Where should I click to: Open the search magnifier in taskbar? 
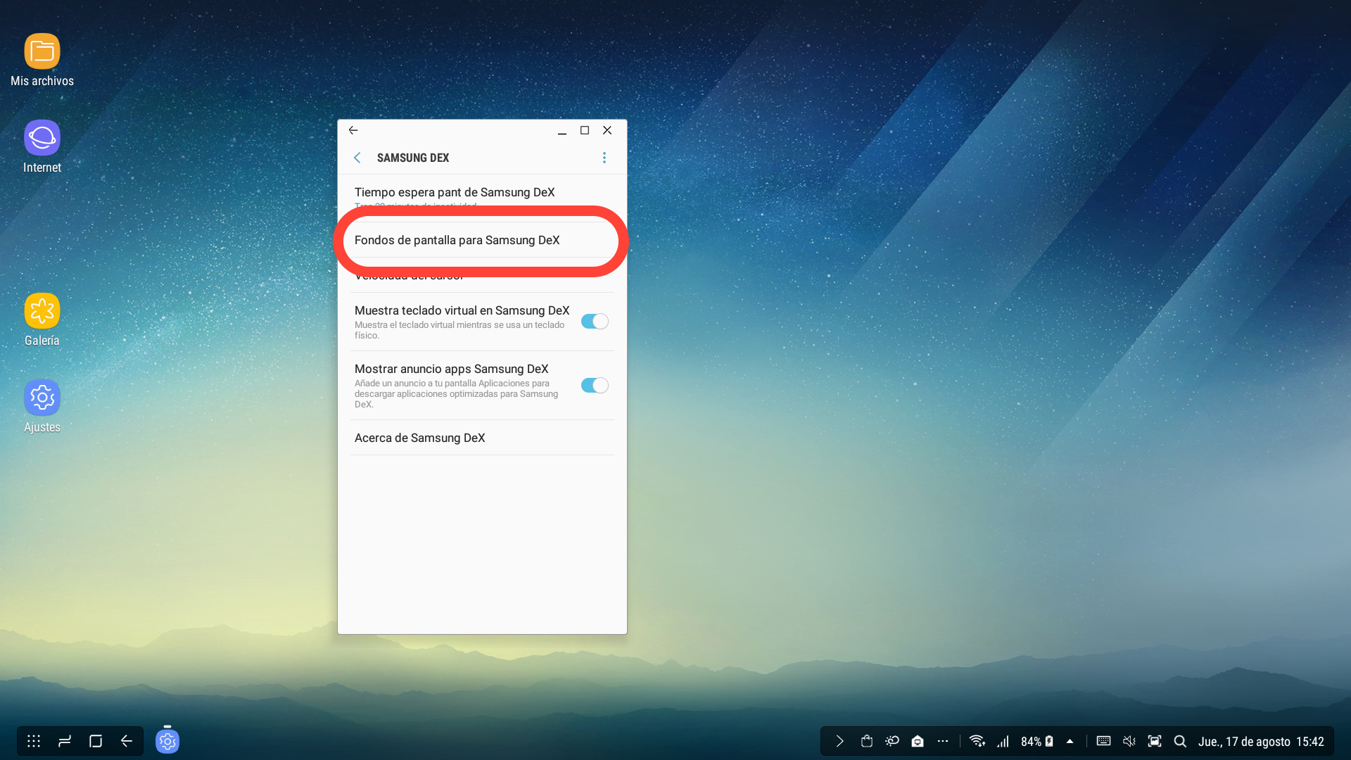[x=1180, y=741]
